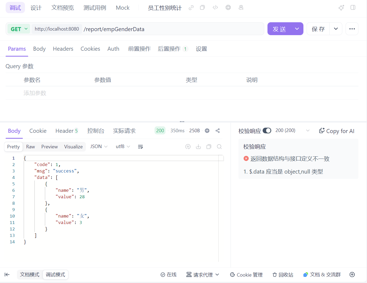Copy the response body content
Image resolution: width=367 pixels, height=283 pixels.
point(209,146)
